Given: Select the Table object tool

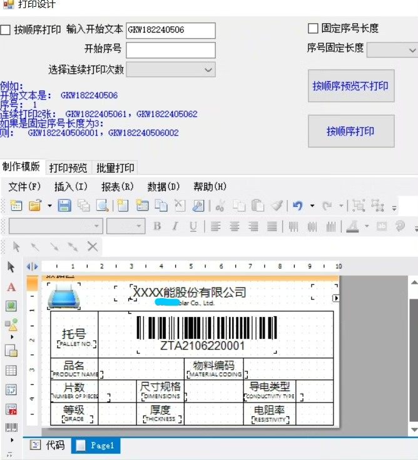Looking at the screenshot, I should point(11,371).
